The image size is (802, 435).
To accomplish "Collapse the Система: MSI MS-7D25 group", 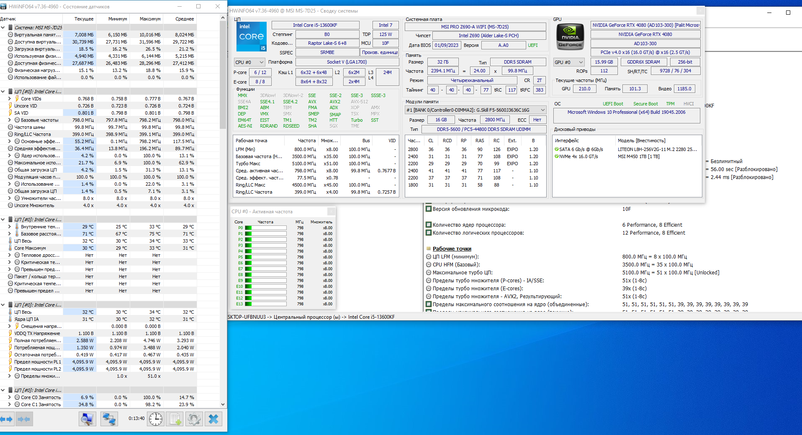I will pos(3,28).
